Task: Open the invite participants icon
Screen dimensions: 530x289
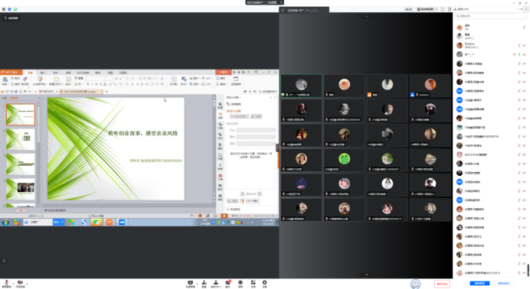Action: (204, 284)
